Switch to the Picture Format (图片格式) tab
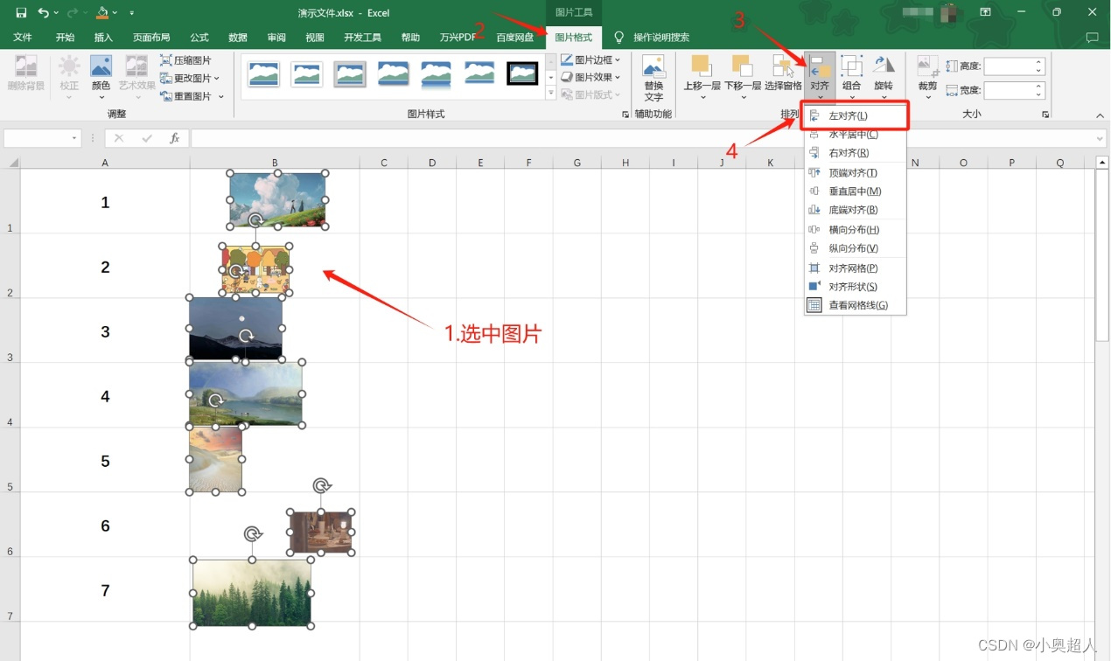 (x=574, y=38)
